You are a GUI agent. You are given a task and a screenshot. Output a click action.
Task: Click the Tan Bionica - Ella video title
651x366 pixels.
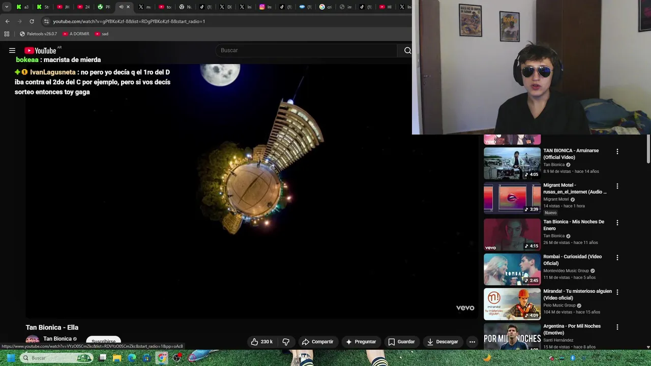[52, 327]
